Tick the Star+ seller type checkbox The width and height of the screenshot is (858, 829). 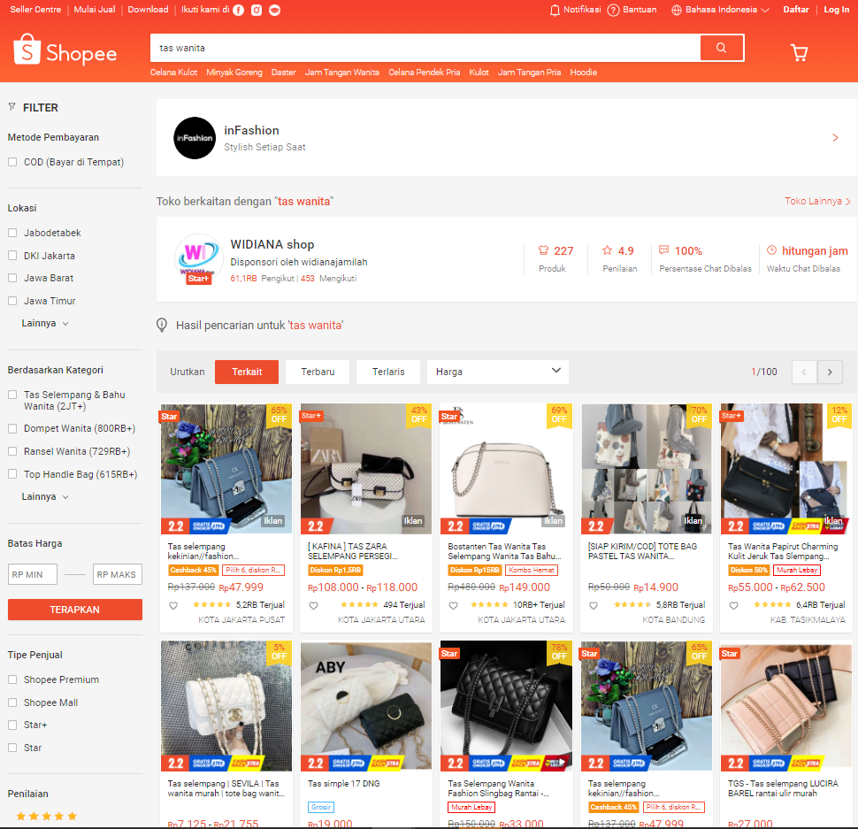click(x=12, y=725)
